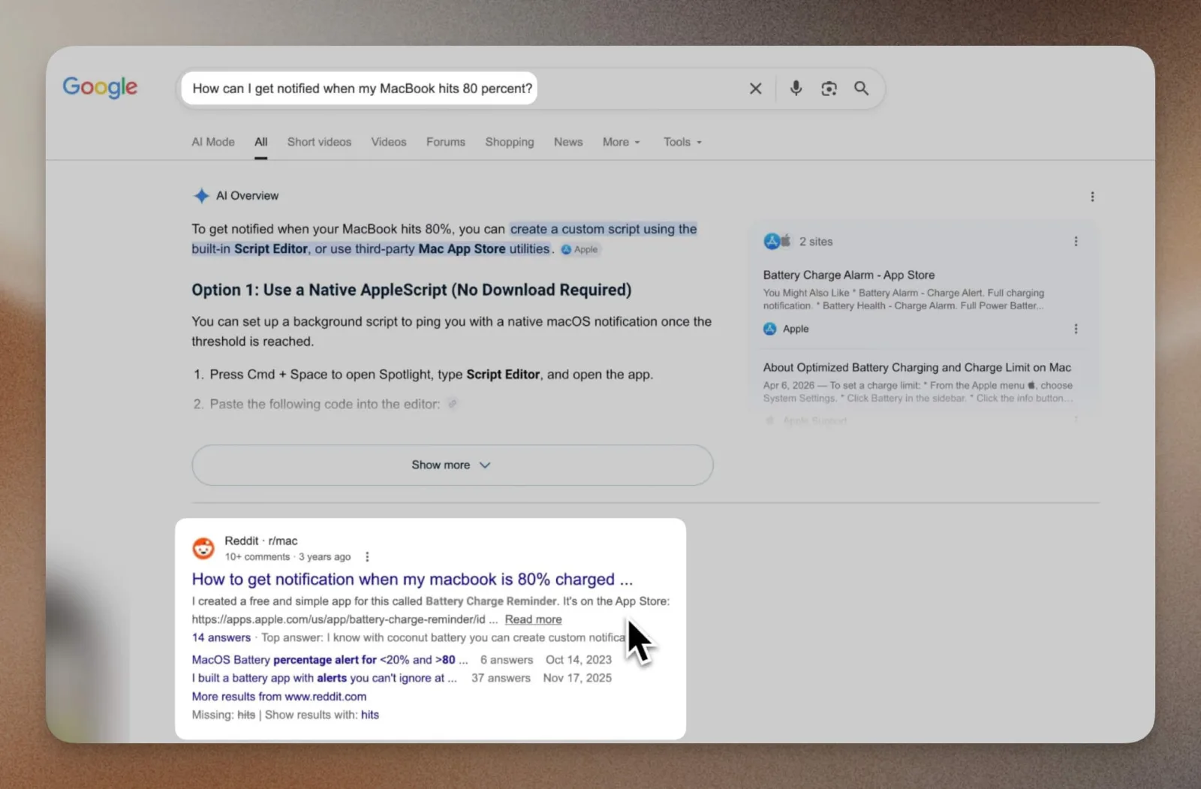Open the 14 answers link
This screenshot has width=1201, height=789.
point(221,637)
